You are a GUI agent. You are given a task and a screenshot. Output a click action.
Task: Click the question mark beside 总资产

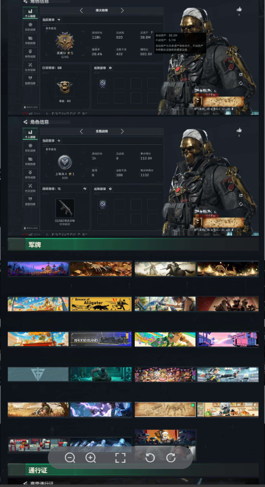tap(152, 32)
